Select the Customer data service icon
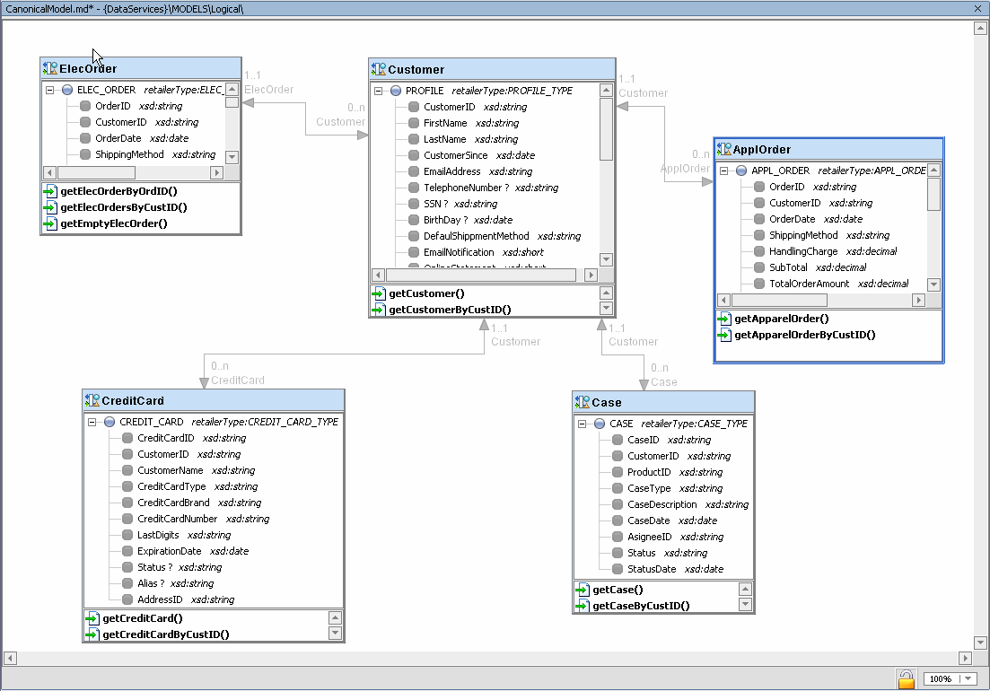Screen dimensions: 990x691 pos(378,69)
